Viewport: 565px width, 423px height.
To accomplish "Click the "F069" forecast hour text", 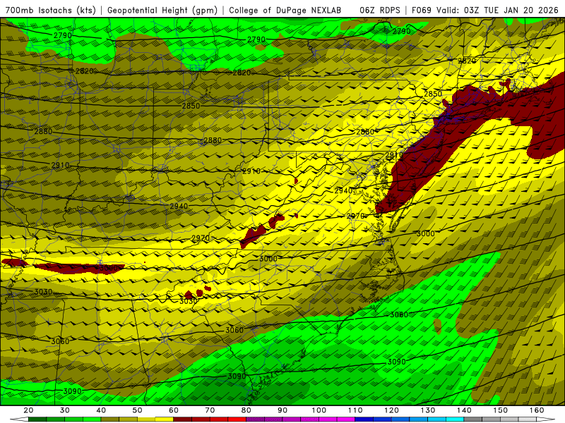I will pyautogui.click(x=421, y=10).
